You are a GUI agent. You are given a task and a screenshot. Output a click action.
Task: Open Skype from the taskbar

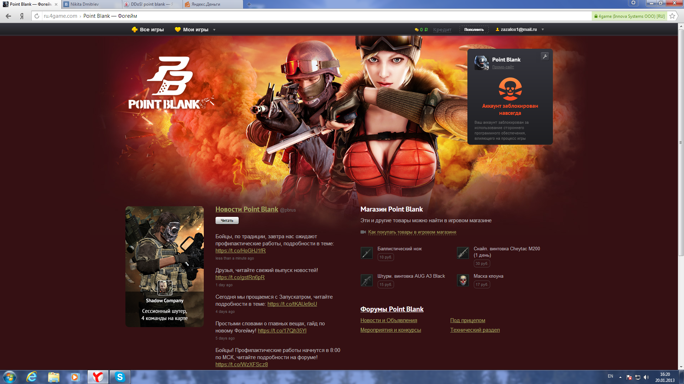tap(120, 377)
